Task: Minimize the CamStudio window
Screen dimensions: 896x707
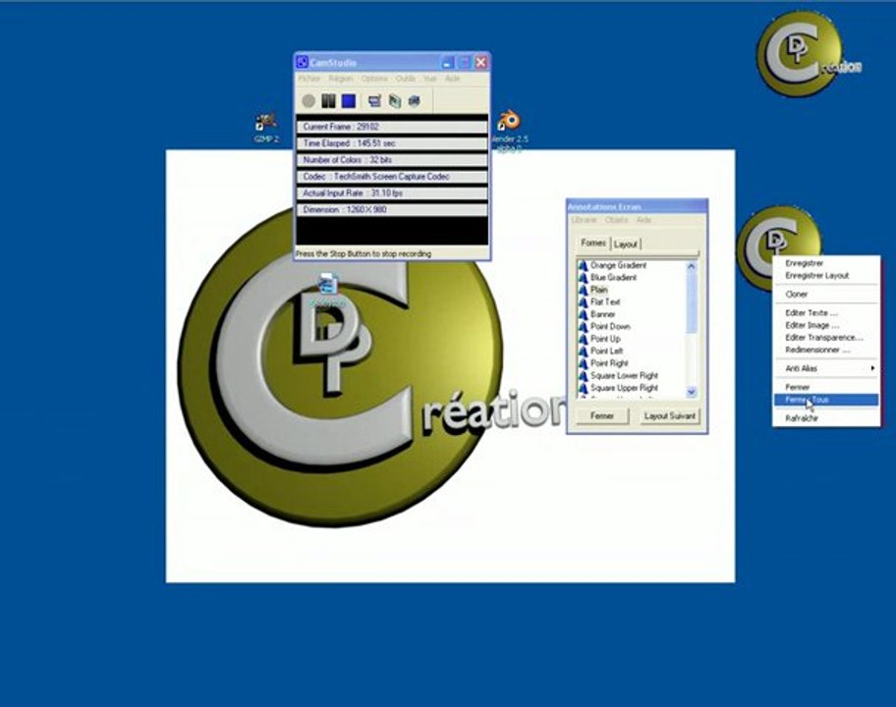Action: click(447, 62)
